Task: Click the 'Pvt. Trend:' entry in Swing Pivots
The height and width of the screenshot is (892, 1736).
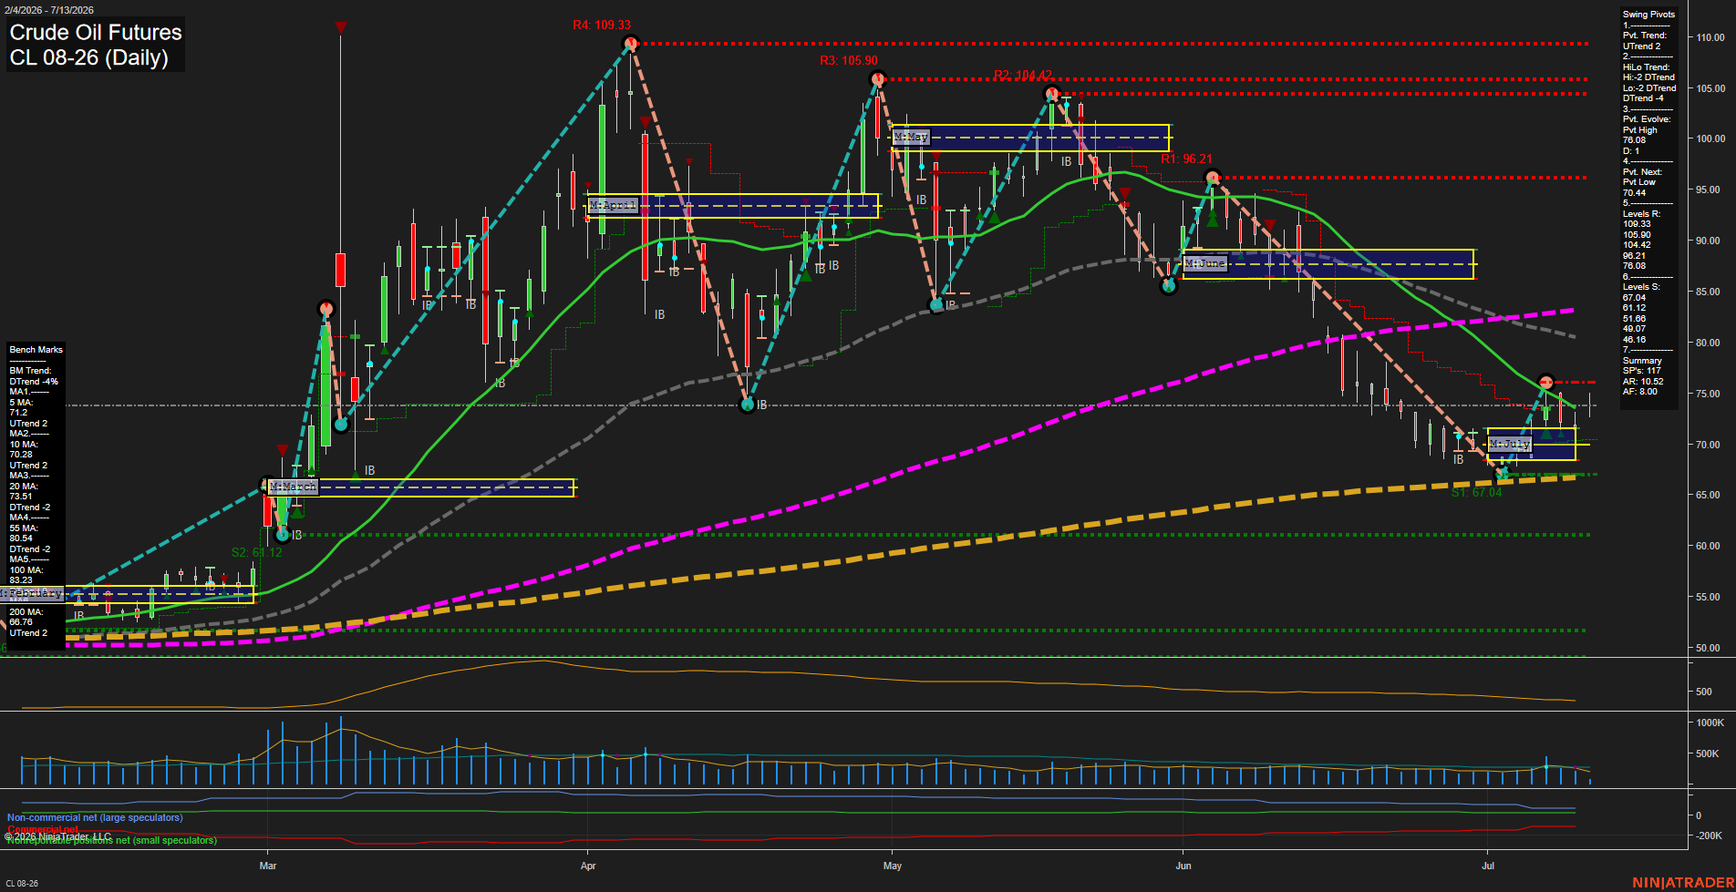Action: point(1645,36)
